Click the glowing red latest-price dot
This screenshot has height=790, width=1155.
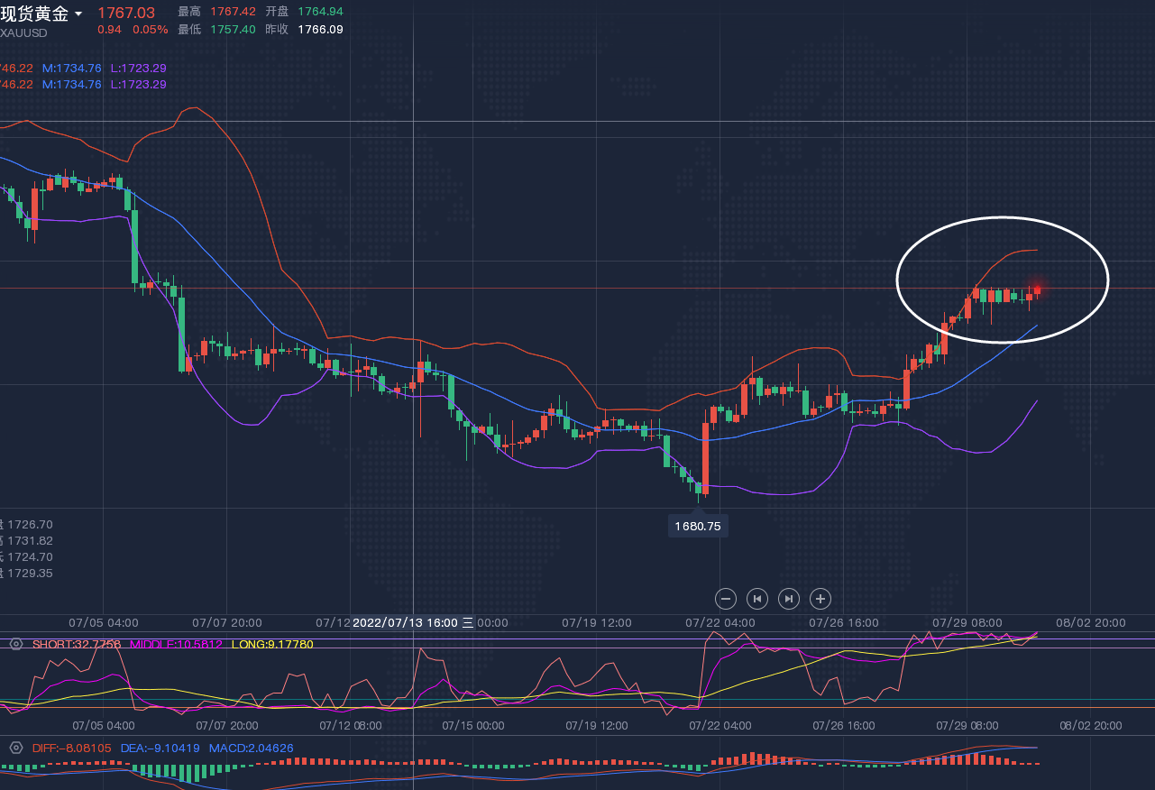tap(1037, 289)
